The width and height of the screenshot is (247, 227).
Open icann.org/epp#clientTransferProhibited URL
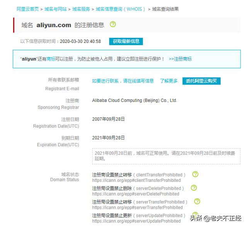136,180
